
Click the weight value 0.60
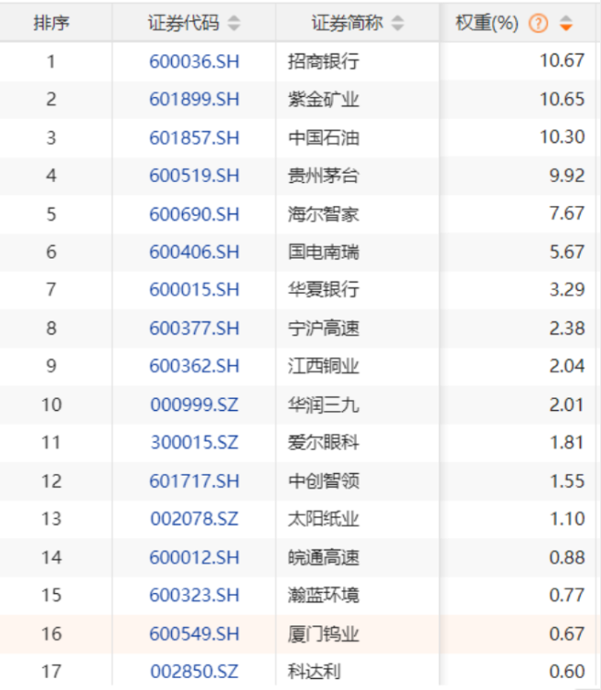click(x=567, y=672)
